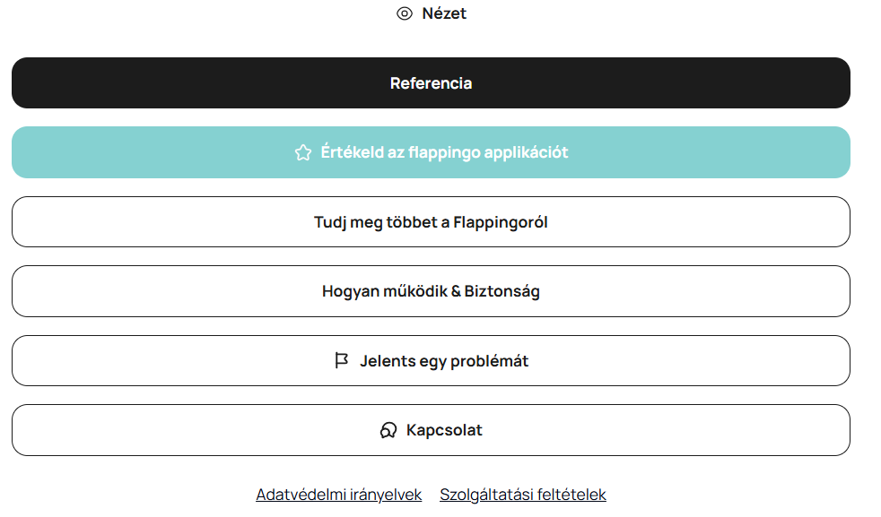
Task: Learn more about Flappingo outlined button
Action: point(431,222)
